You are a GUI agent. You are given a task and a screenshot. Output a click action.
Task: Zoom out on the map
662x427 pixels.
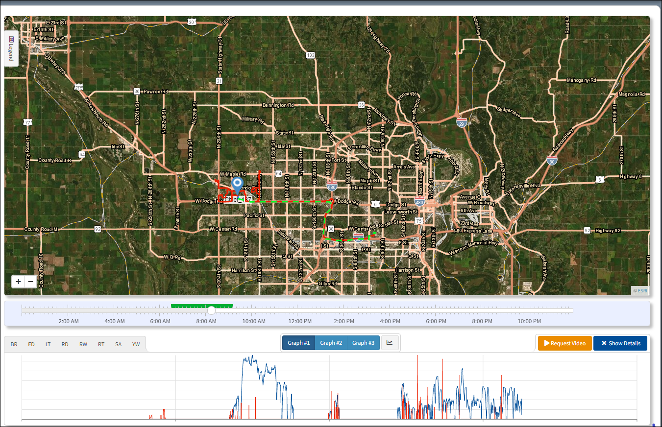30,282
